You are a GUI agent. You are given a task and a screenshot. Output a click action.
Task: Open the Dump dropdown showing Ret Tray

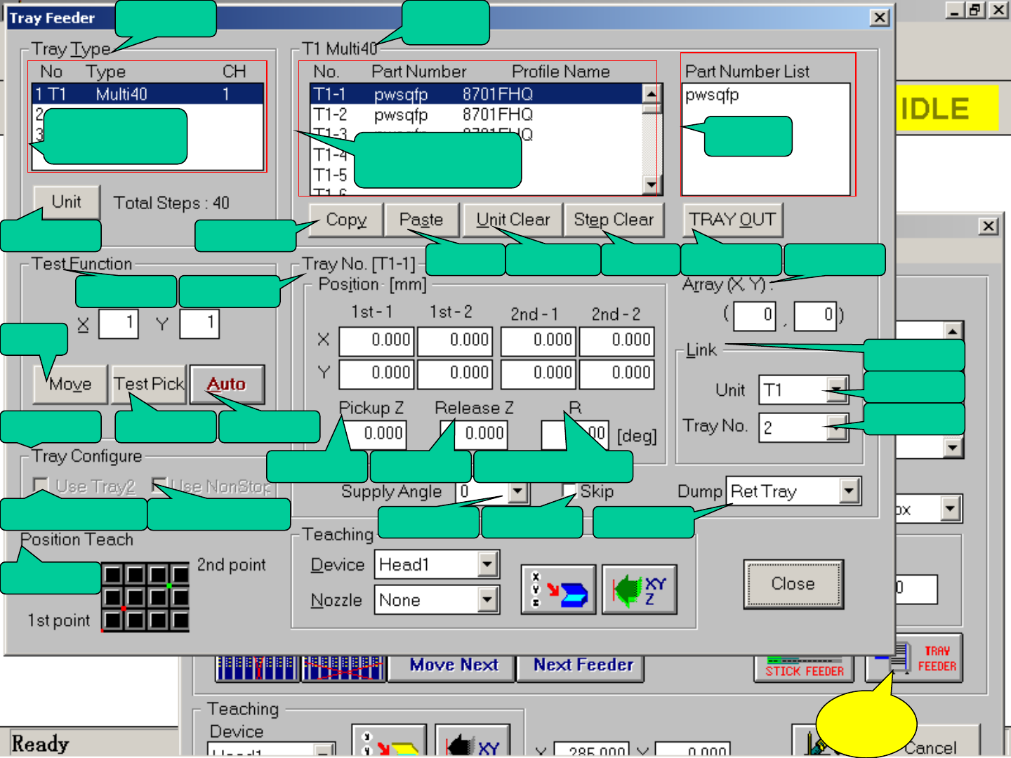(x=850, y=491)
